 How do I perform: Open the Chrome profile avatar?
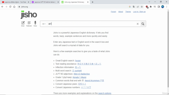(x=163, y=7)
